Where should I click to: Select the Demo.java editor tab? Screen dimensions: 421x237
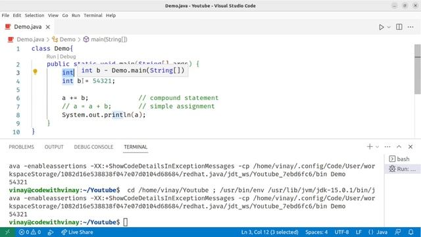(x=28, y=27)
